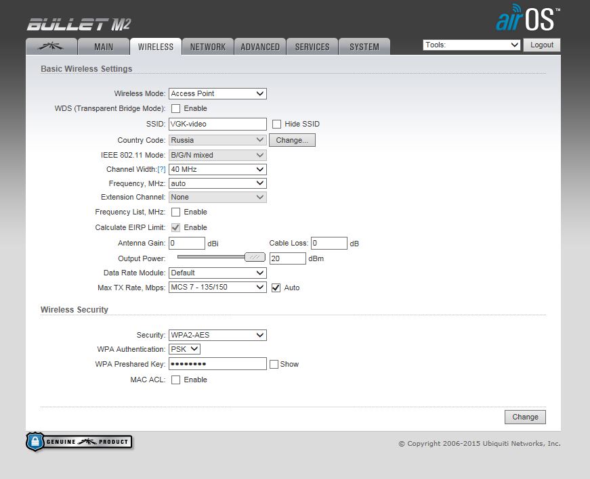The image size is (590, 479).
Task: Enable WDS Transparent Bridge Mode checkbox
Action: (x=175, y=108)
